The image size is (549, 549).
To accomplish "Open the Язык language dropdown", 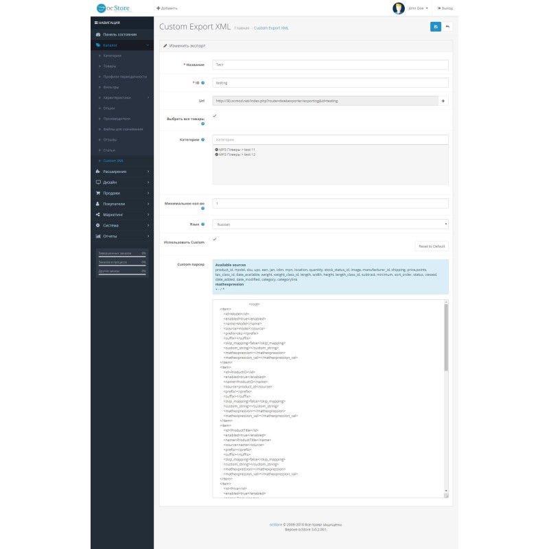I will (x=331, y=223).
